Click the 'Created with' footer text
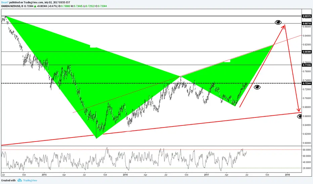 click(x=8, y=180)
